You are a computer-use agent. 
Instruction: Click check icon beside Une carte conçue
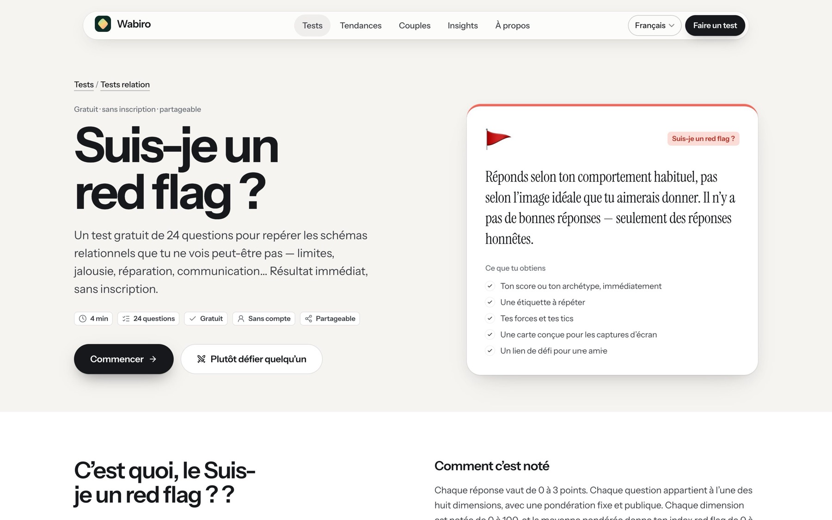[x=490, y=335]
